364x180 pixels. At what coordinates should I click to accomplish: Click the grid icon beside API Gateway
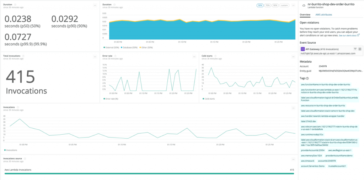tap(360, 49)
